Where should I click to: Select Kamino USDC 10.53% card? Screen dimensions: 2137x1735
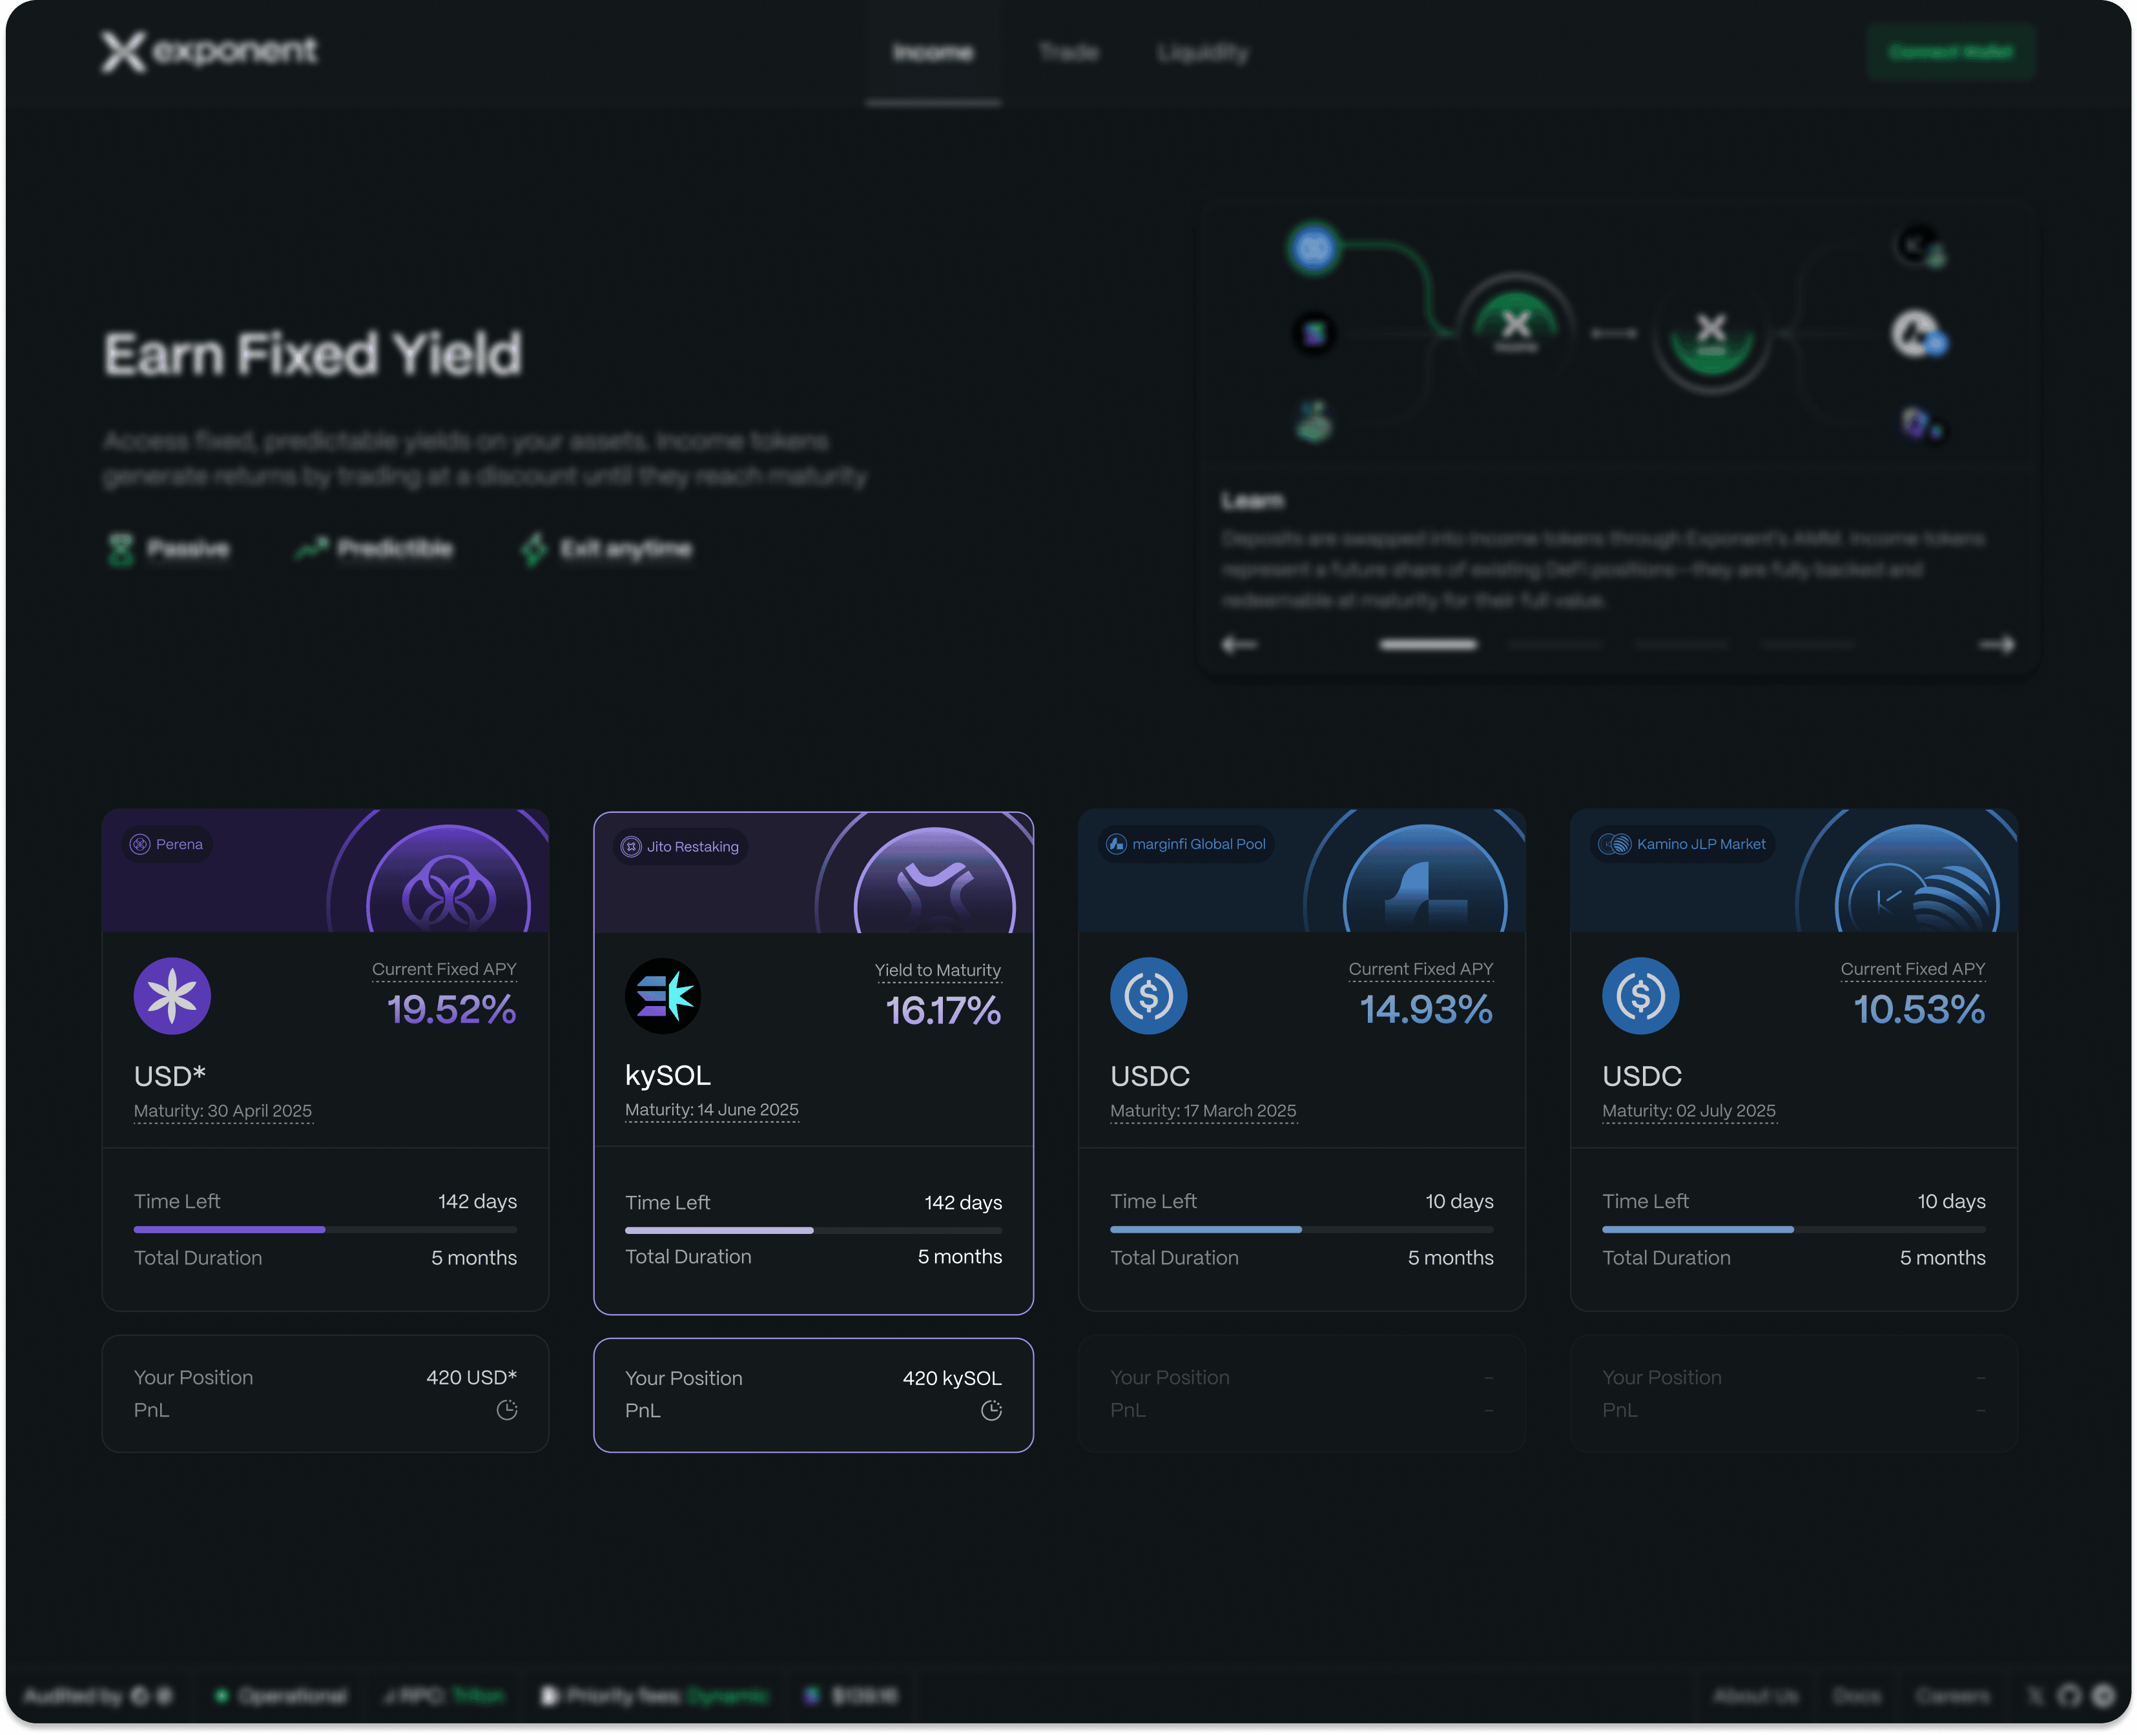(1793, 1060)
